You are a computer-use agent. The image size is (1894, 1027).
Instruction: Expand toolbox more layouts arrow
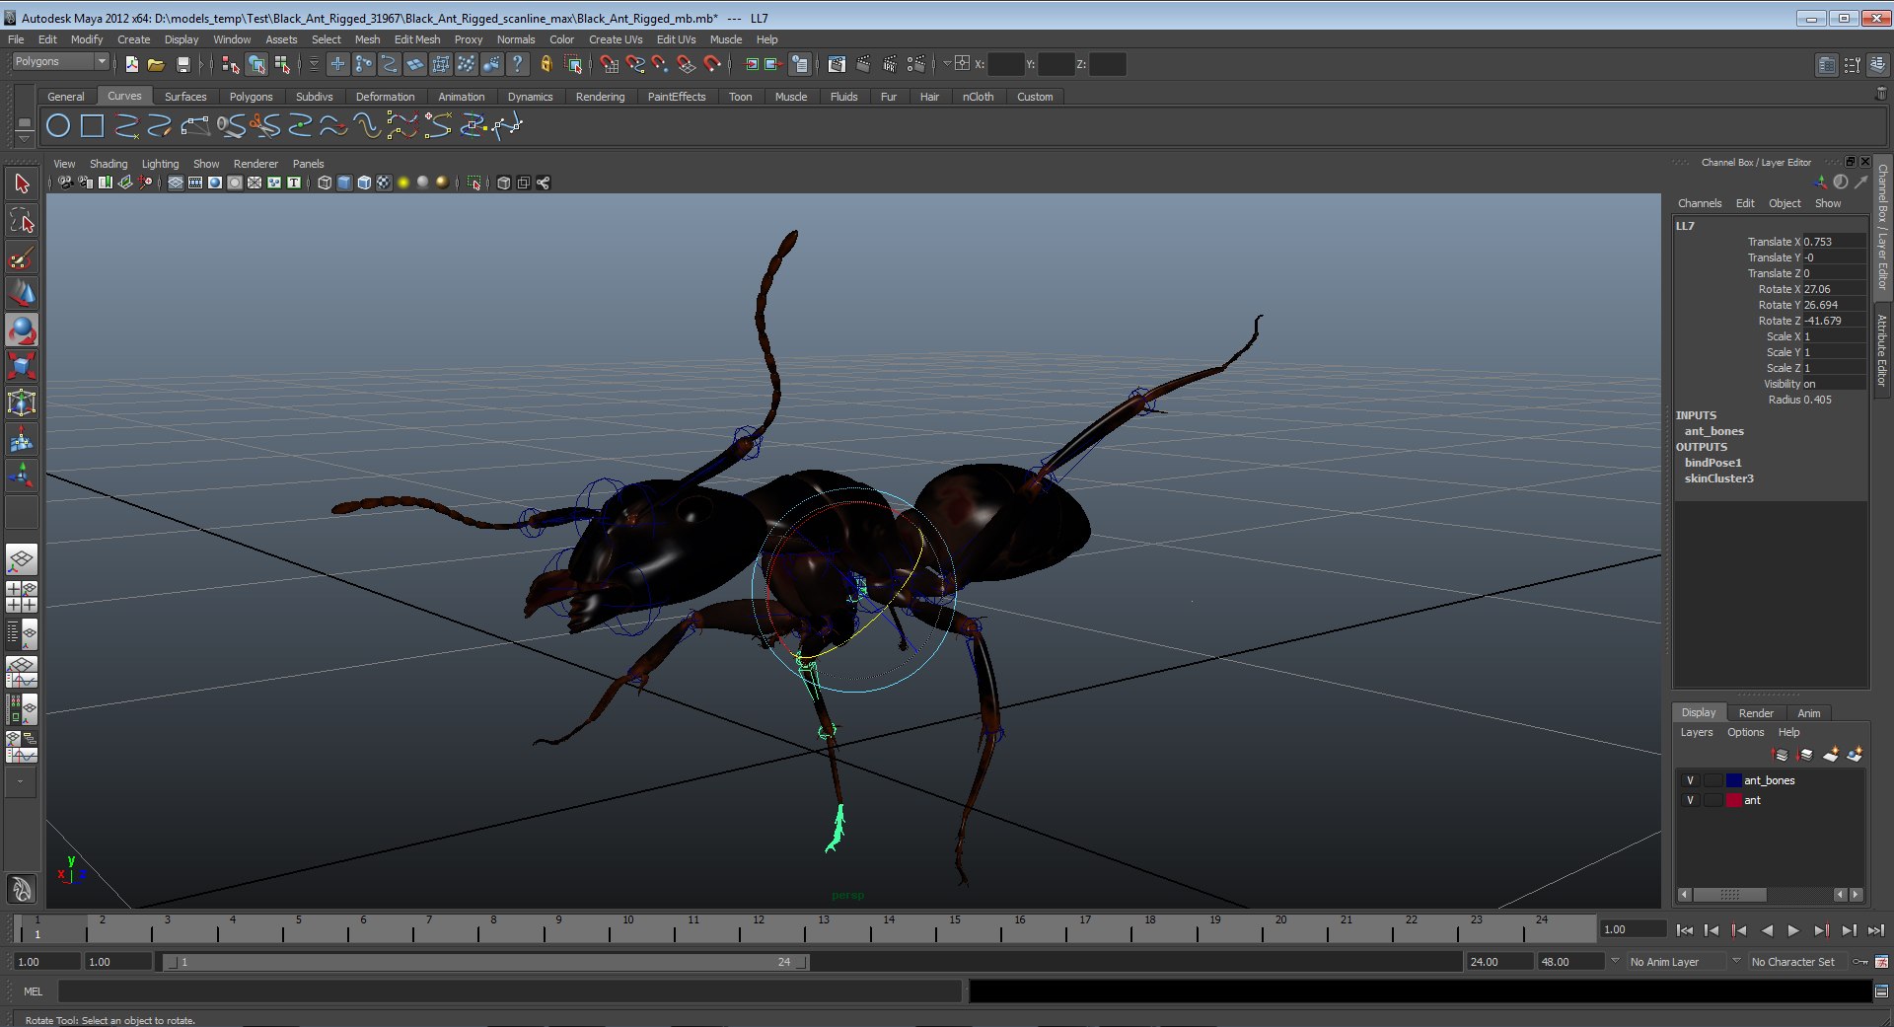pos(21,781)
